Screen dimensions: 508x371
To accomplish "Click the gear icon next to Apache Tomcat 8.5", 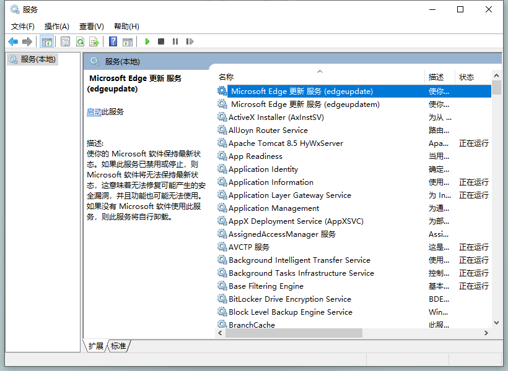I will tap(222, 143).
